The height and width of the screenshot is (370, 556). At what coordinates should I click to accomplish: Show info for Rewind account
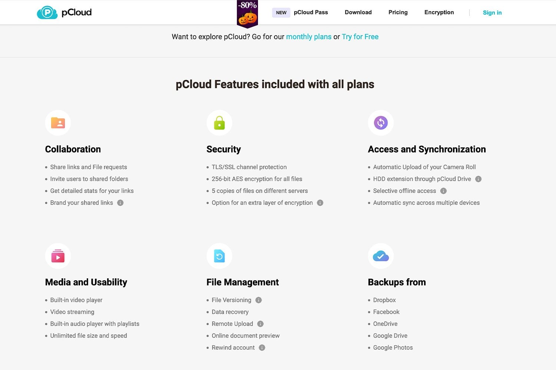tap(262, 347)
